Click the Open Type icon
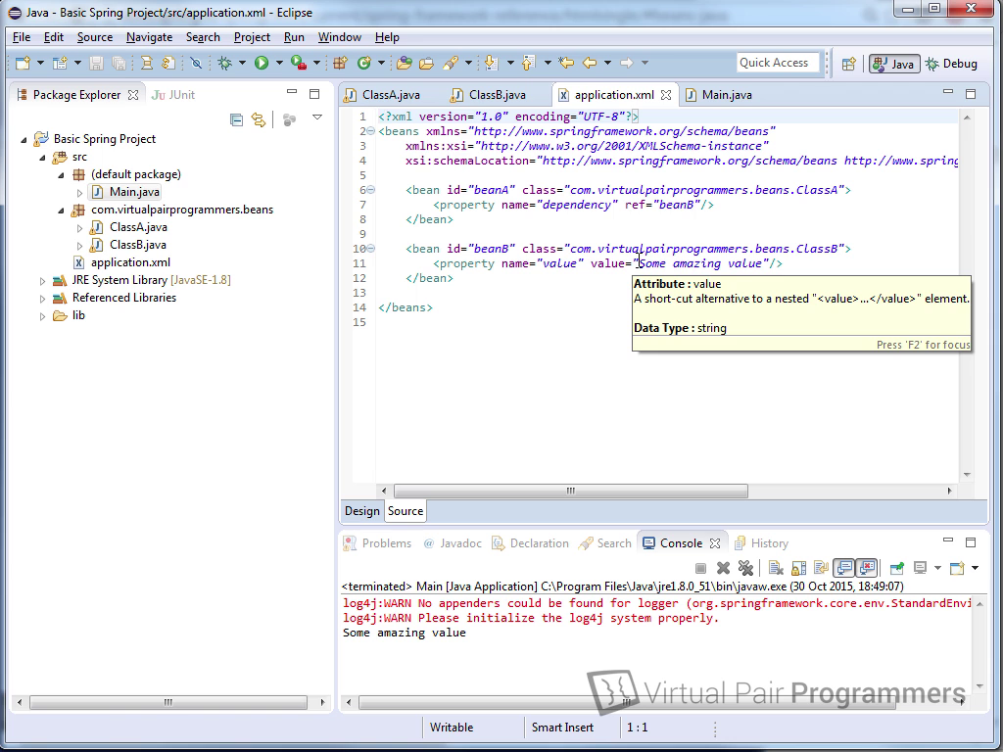This screenshot has width=1003, height=752. click(404, 63)
